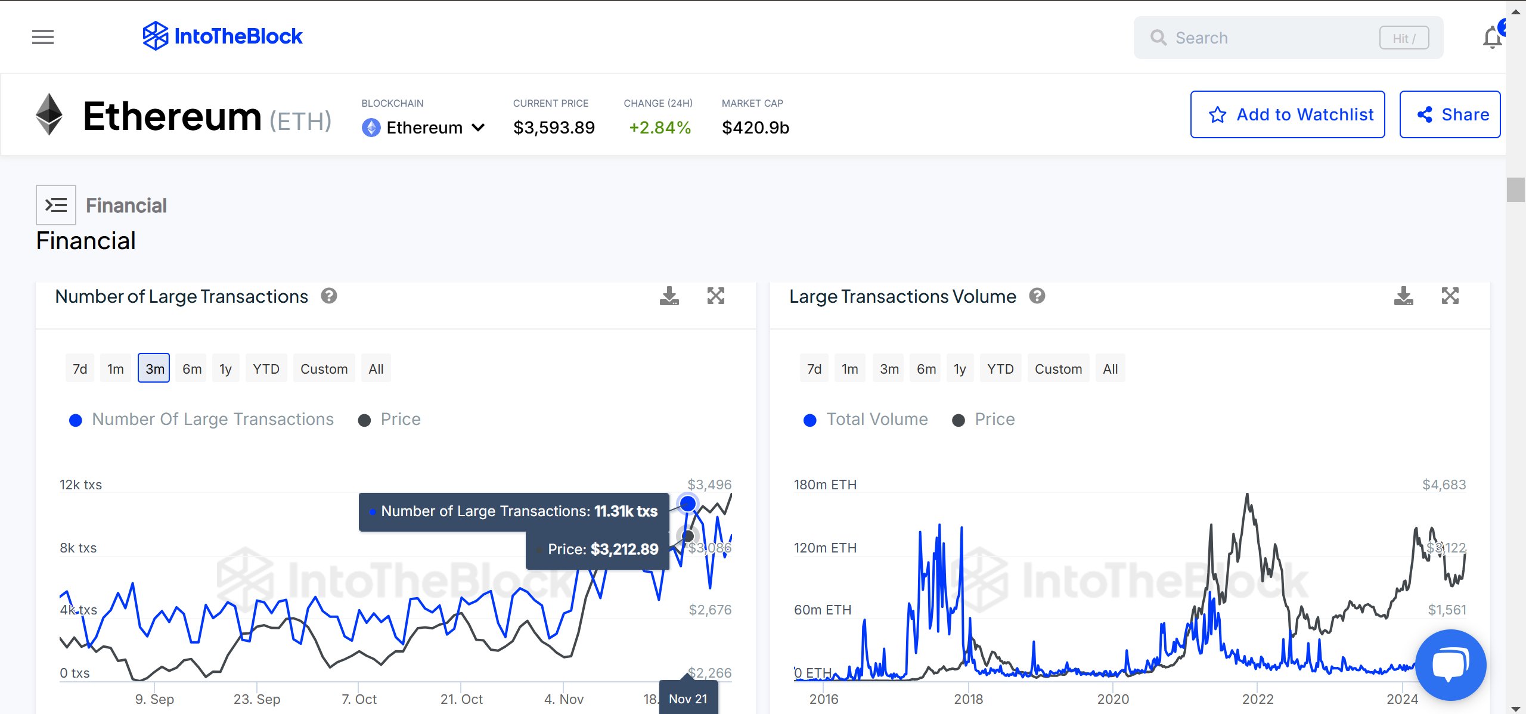Click the Ethereum diamond logo
Screen dimensions: 1526x714
point(49,114)
